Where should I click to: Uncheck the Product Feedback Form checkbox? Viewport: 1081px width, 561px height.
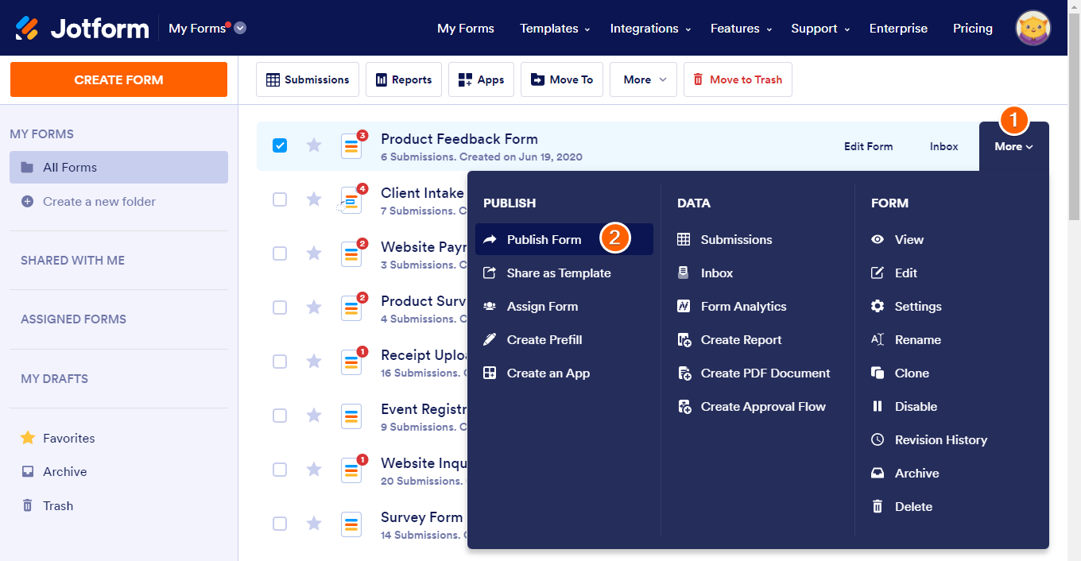tap(280, 145)
